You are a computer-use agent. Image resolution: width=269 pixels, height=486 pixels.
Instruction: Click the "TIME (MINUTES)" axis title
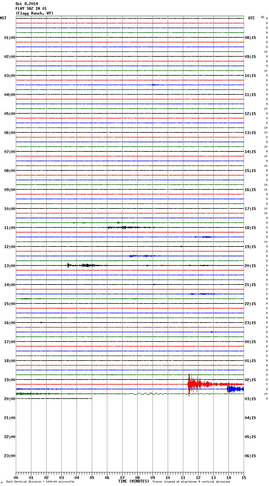[134, 481]
